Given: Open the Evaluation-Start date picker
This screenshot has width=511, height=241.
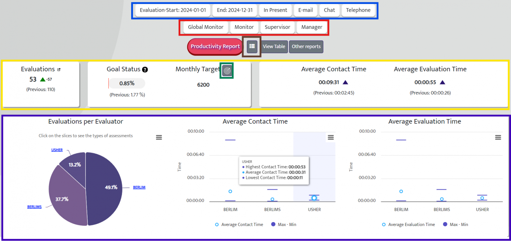Looking at the screenshot, I should [x=173, y=10].
